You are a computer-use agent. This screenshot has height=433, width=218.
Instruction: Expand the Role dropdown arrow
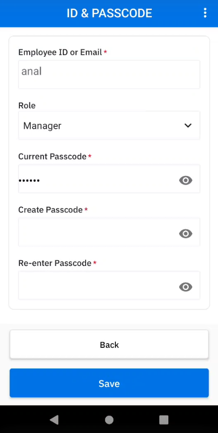(x=188, y=125)
